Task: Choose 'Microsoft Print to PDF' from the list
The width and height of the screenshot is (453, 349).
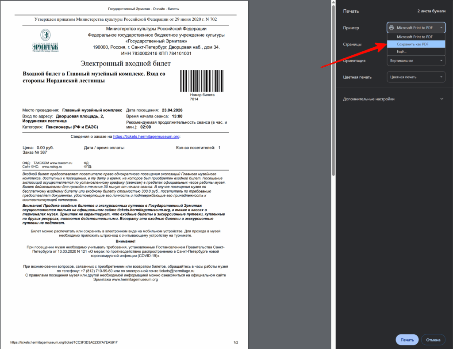Action: tap(416, 37)
